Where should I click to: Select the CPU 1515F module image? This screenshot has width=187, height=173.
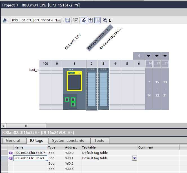(x=74, y=89)
